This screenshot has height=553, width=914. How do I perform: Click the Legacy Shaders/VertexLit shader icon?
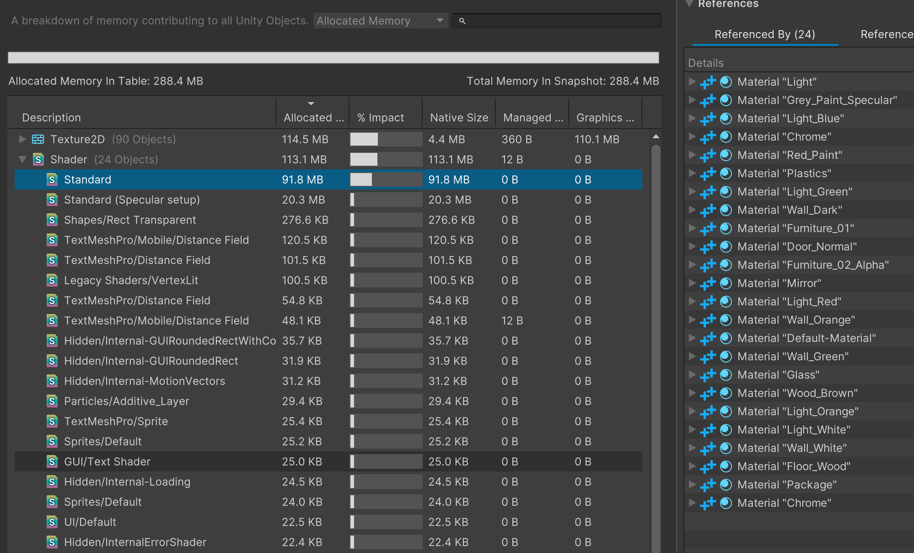(52, 280)
